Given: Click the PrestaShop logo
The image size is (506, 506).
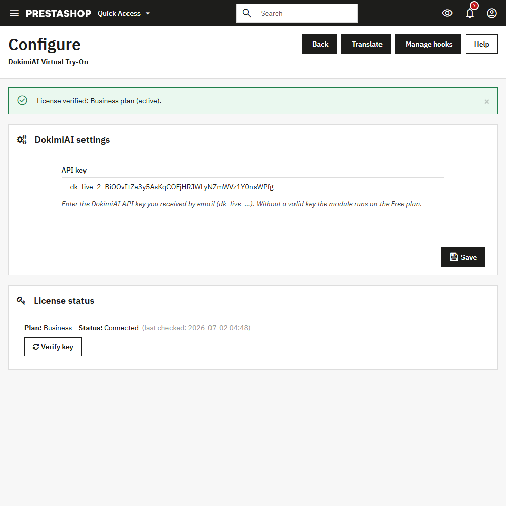Looking at the screenshot, I should point(58,13).
